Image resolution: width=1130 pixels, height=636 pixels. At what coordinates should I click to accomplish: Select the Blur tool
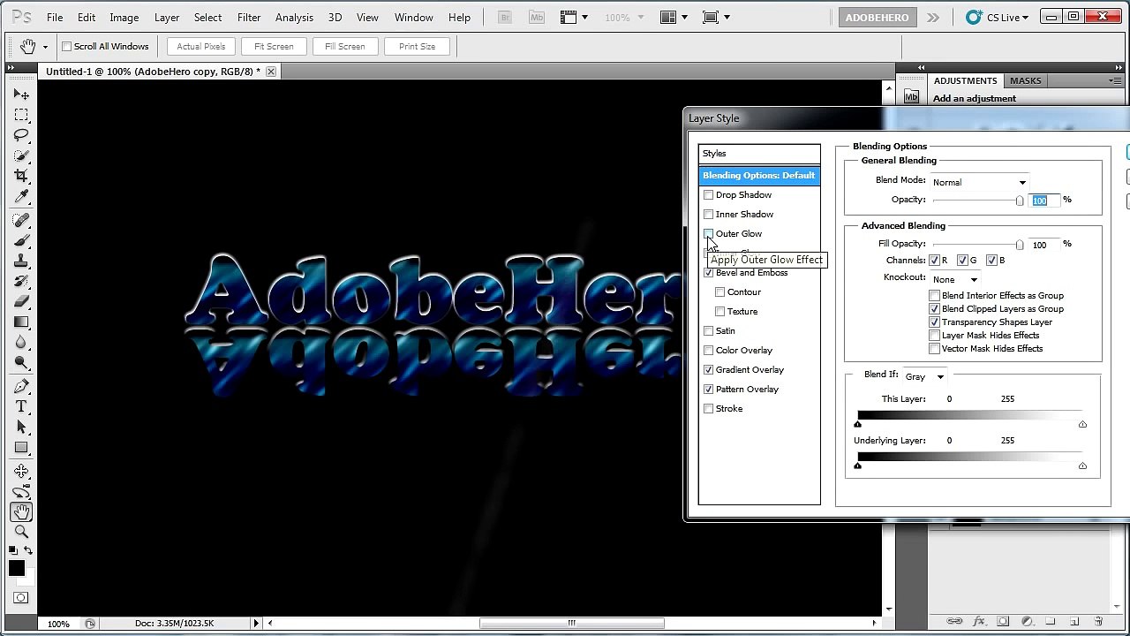click(21, 343)
